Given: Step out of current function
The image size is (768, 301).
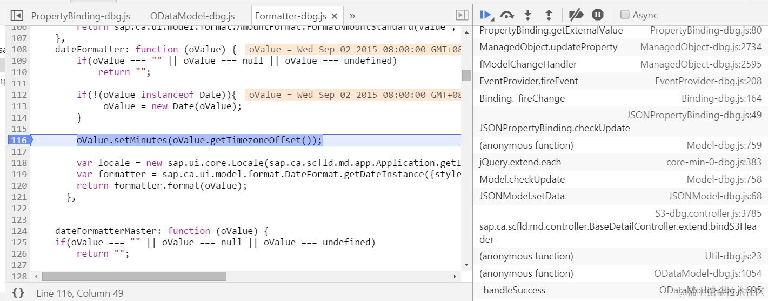Looking at the screenshot, I should point(549,15).
